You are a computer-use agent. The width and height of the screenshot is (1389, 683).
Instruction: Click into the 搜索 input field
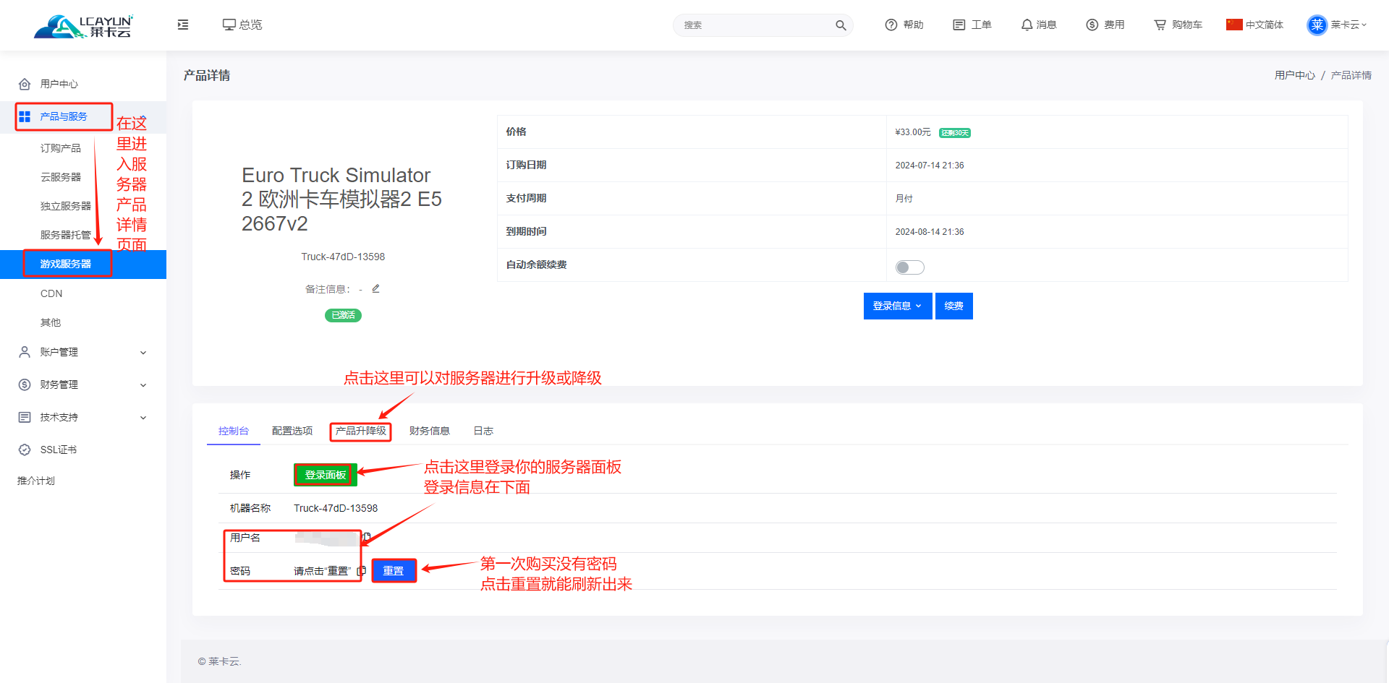[756, 25]
